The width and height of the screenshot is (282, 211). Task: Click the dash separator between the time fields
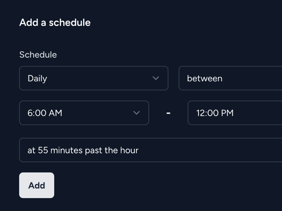[168, 113]
